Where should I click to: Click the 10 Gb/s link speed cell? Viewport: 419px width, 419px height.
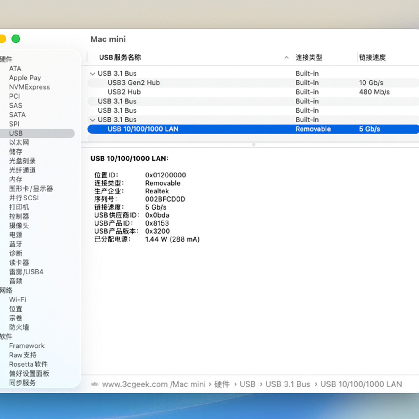pos(371,83)
